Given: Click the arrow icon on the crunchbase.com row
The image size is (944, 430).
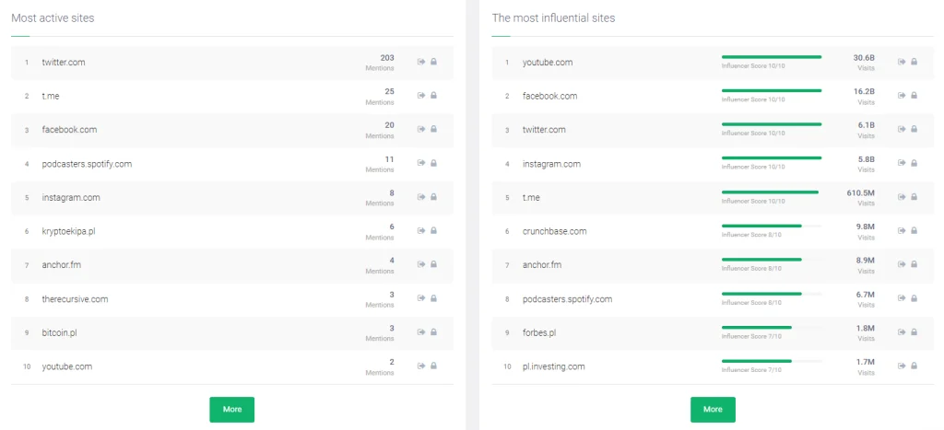Looking at the screenshot, I should 902,230.
